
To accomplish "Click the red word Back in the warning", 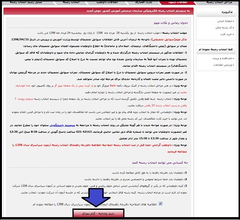I will click(x=113, y=86).
